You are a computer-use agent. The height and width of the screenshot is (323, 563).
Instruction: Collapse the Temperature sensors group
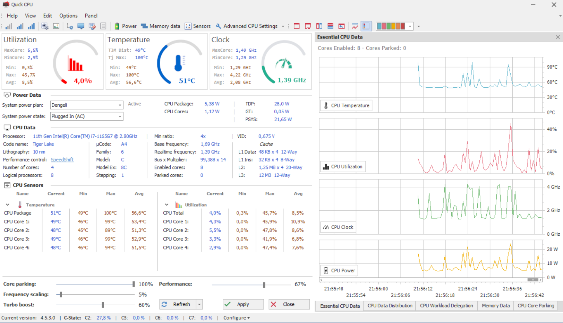[x=8, y=205]
